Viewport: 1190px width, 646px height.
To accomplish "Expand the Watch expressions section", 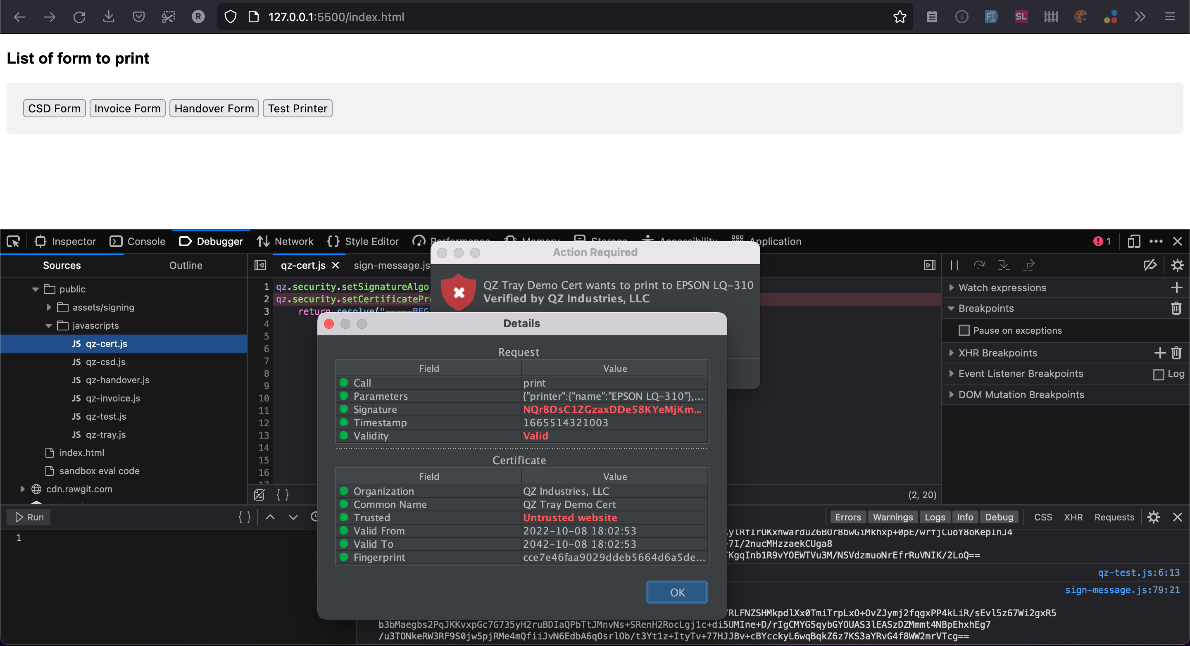I will pyautogui.click(x=952, y=287).
